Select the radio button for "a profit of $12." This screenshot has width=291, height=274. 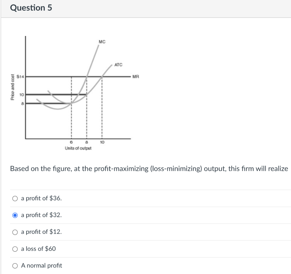tap(14, 232)
